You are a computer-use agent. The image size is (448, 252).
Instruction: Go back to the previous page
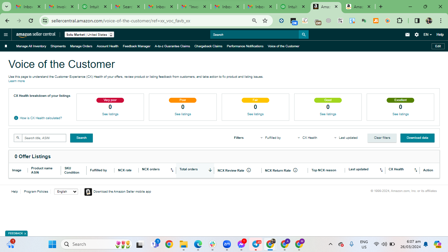(7, 21)
